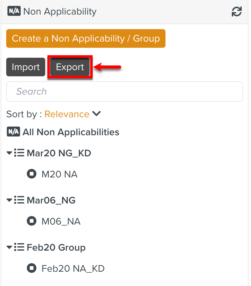Collapse the Mar20 NG_KD group arrow
The height and width of the screenshot is (286, 251).
click(9, 153)
